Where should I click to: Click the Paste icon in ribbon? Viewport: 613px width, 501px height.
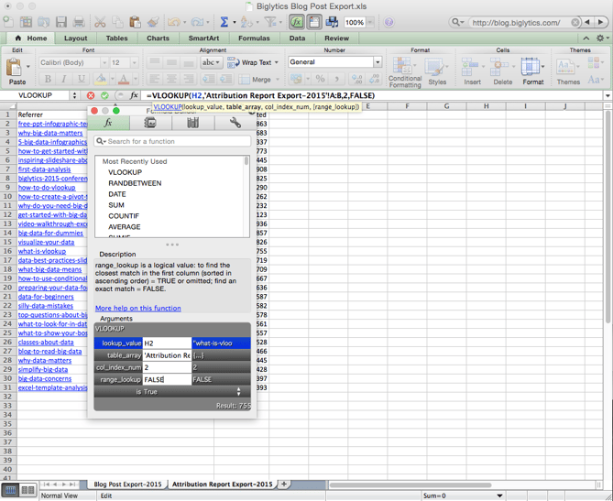click(15, 71)
